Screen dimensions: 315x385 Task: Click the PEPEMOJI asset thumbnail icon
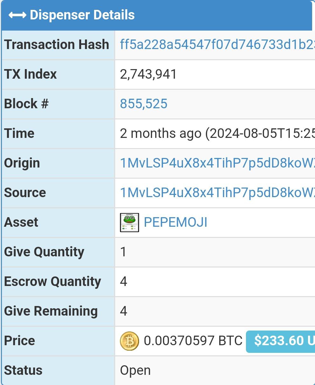[x=129, y=222]
